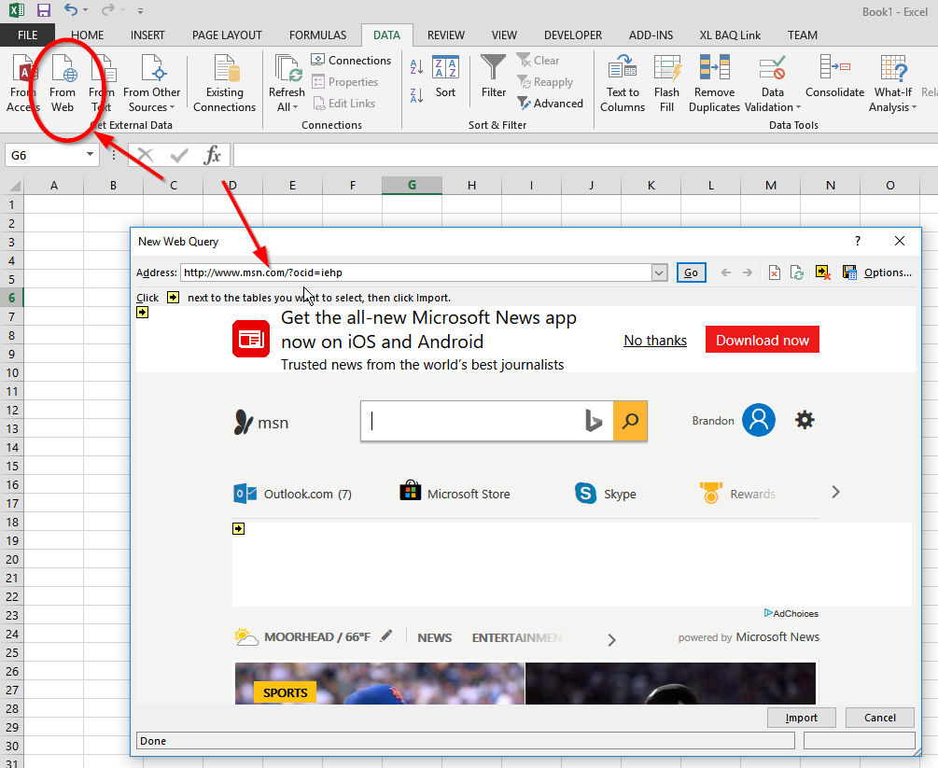Select row 12 header
This screenshot has height=768, width=938.
click(x=12, y=411)
